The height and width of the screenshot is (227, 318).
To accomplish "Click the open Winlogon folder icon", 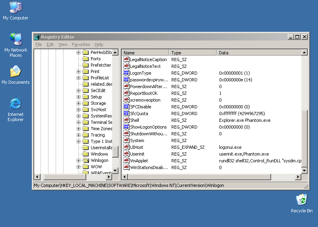I will tap(86, 160).
